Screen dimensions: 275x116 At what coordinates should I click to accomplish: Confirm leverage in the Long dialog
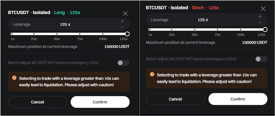pos(100,102)
